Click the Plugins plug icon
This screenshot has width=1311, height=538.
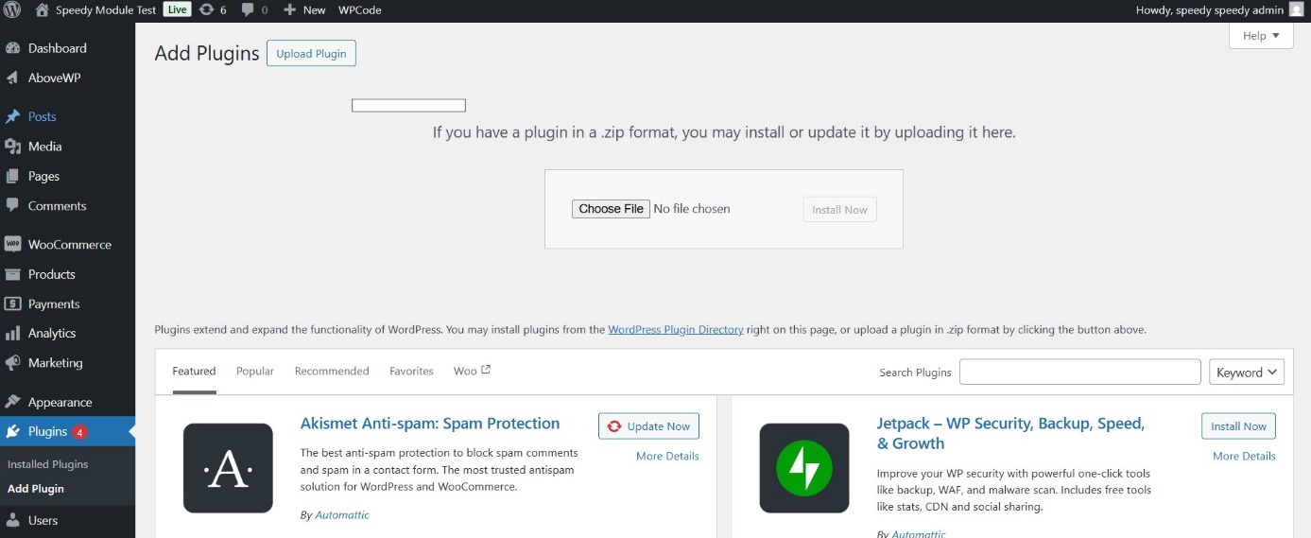click(x=12, y=431)
